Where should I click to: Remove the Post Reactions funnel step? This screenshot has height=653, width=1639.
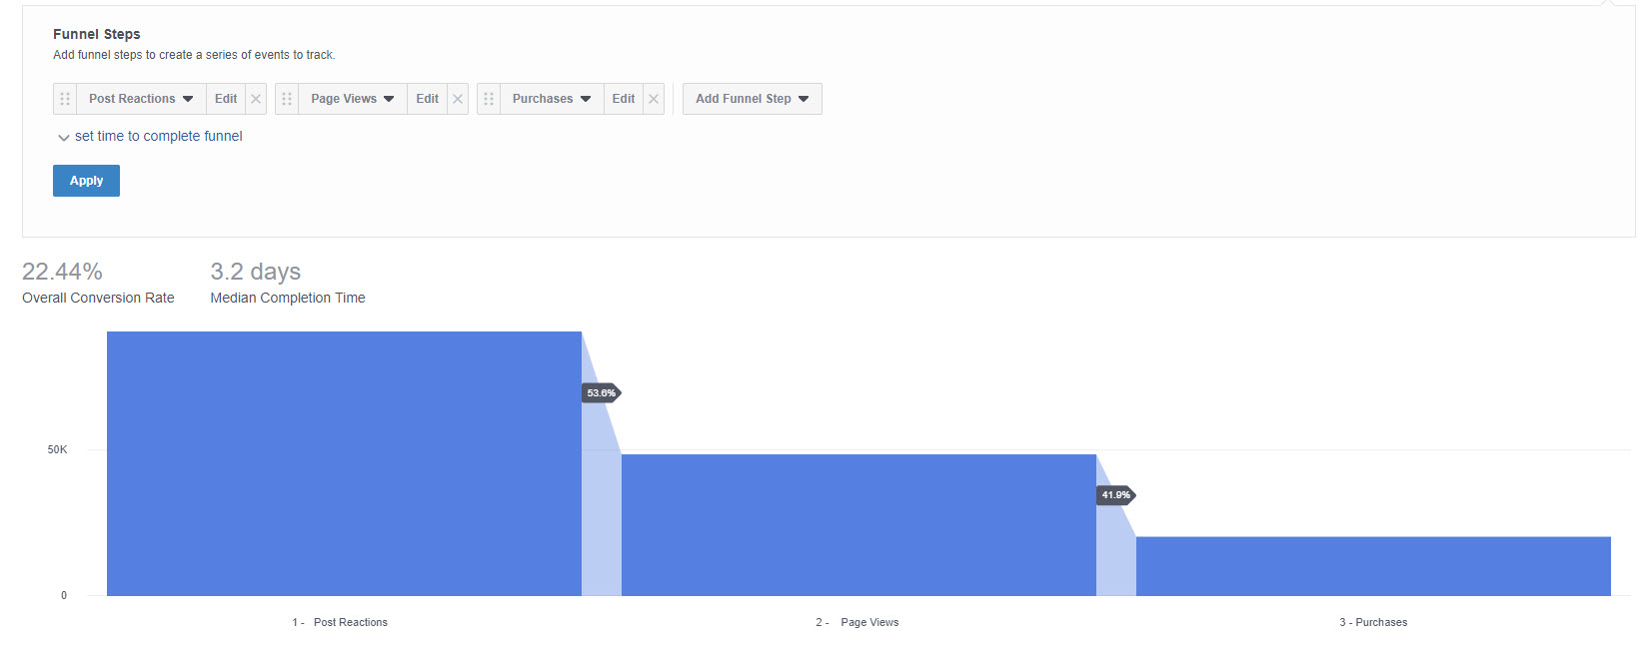256,99
